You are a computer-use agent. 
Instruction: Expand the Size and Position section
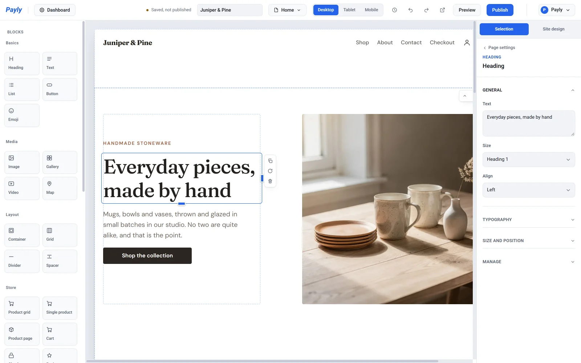pos(529,241)
